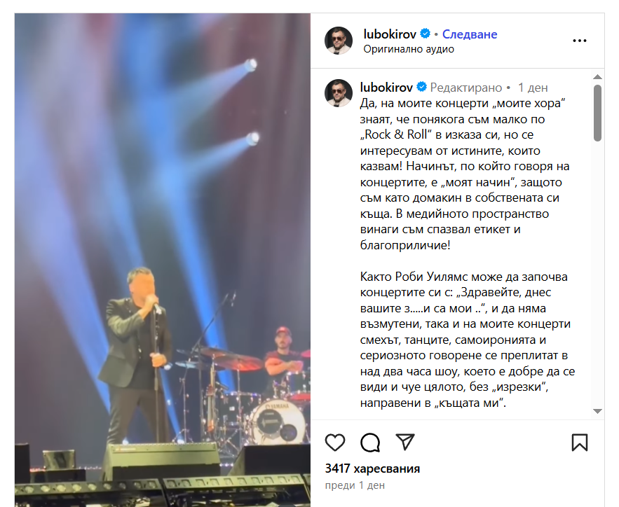619x507 pixels.
Task: Like the post with the heart icon
Action: 335,443
